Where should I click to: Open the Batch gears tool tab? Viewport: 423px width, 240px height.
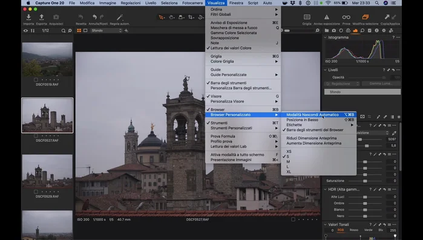(391, 31)
